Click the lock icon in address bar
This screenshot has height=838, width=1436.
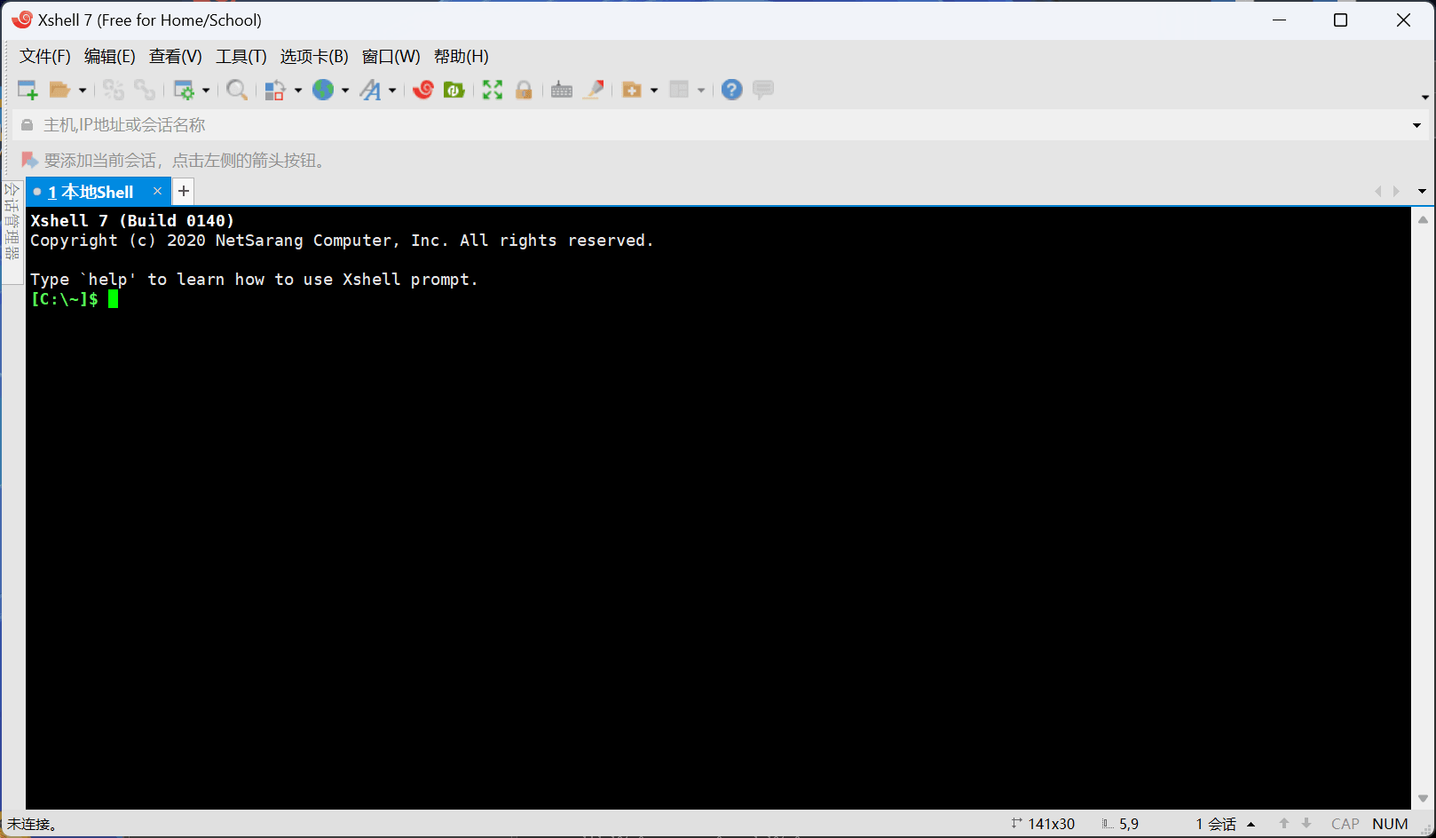click(x=28, y=125)
